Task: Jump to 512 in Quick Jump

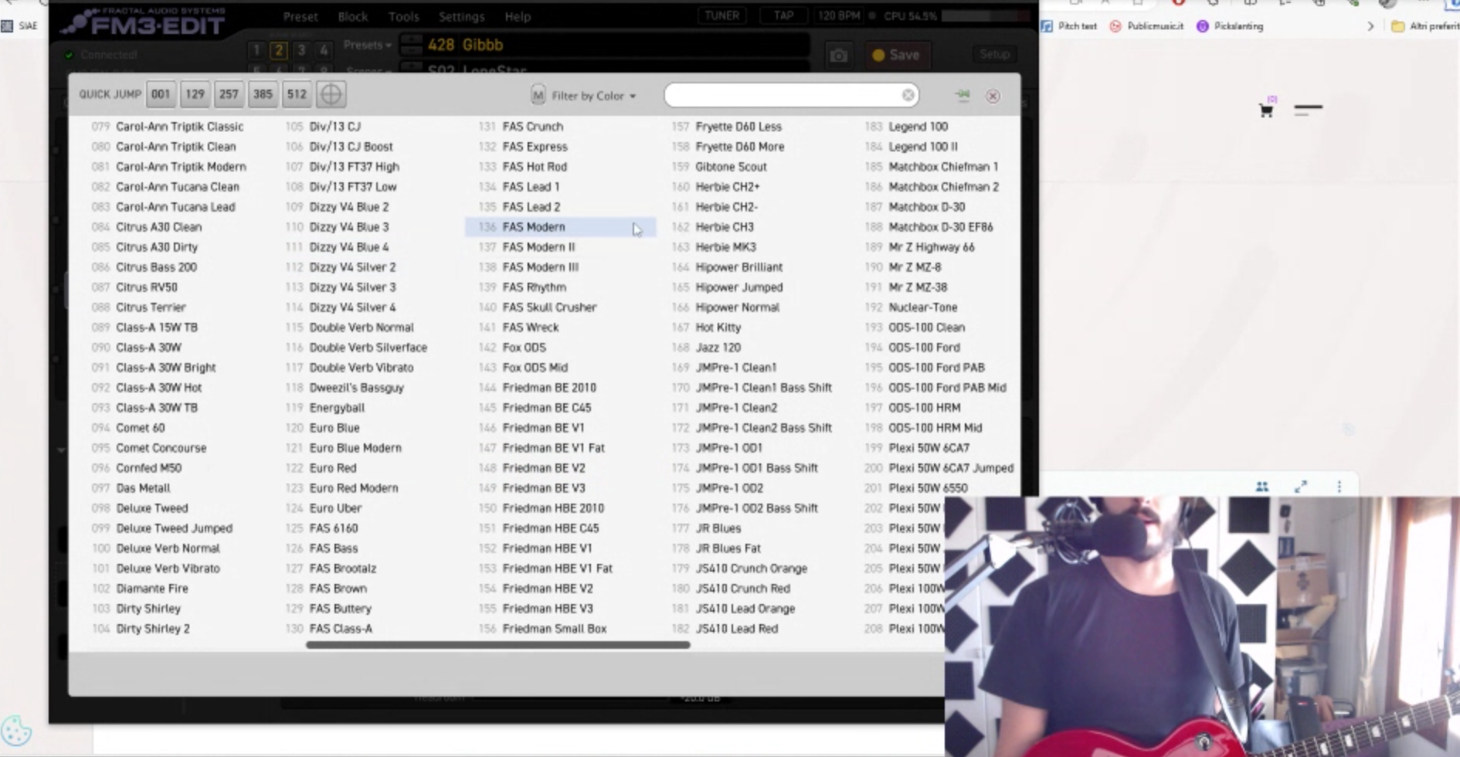Action: (x=297, y=94)
